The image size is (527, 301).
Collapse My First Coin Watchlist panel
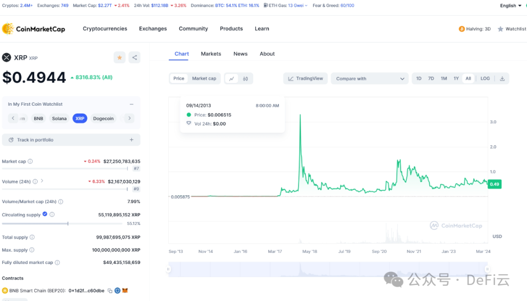131,104
